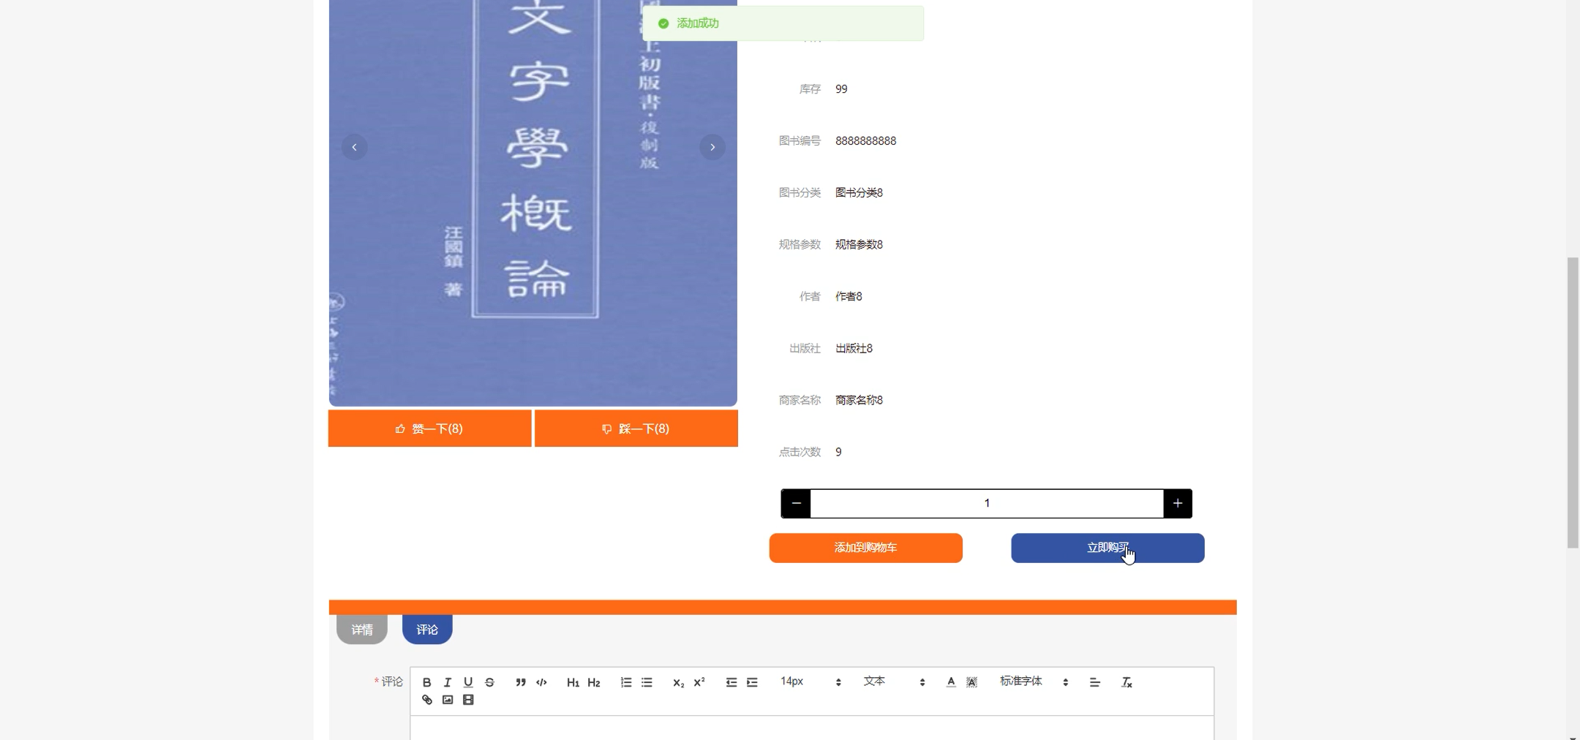Viewport: 1580px width, 740px height.
Task: Apply subscript formatting
Action: (678, 682)
